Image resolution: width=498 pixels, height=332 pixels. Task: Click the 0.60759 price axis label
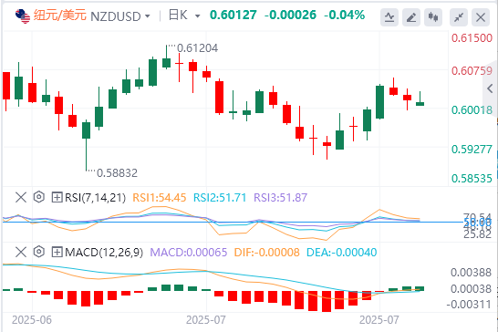tap(472, 71)
